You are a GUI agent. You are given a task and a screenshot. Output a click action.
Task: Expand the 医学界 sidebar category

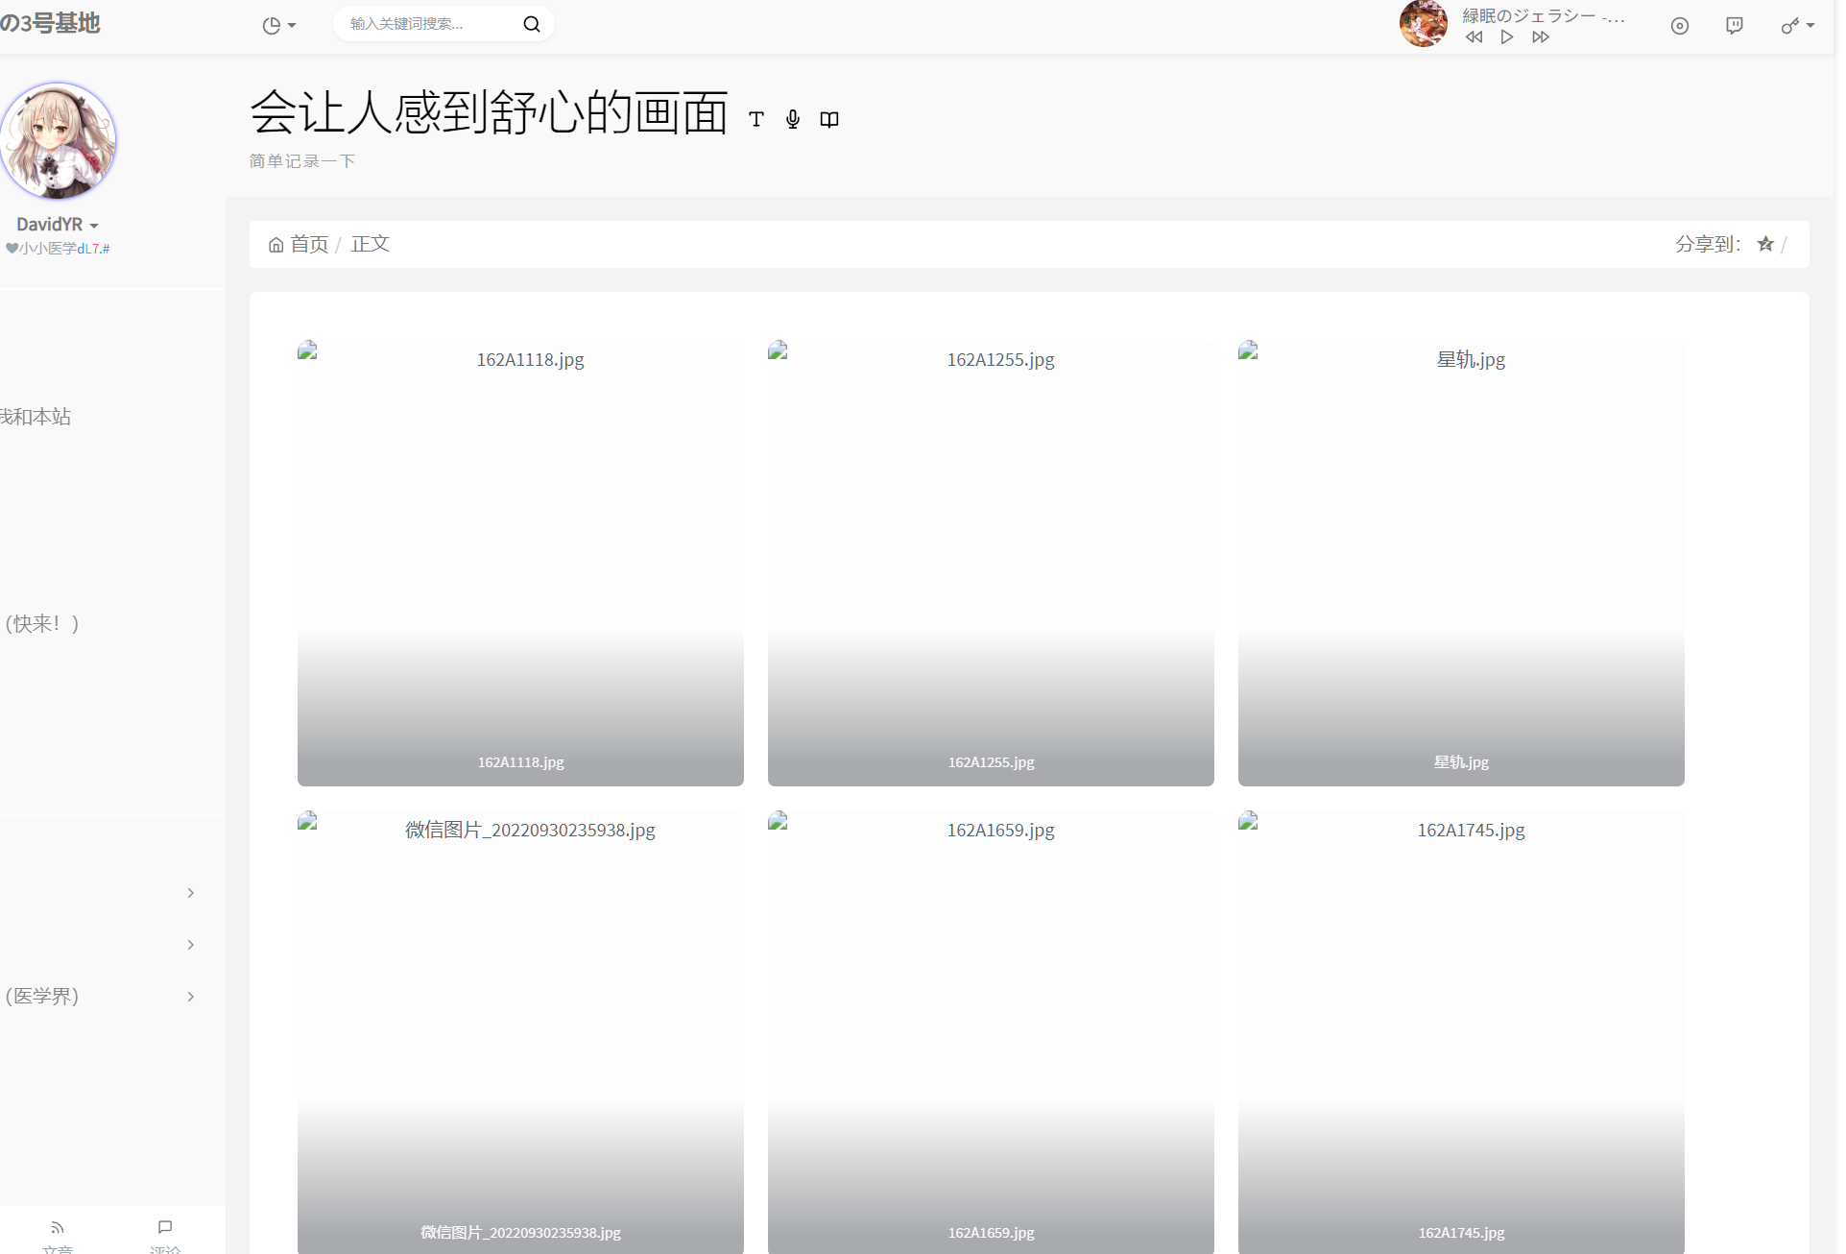coord(190,997)
